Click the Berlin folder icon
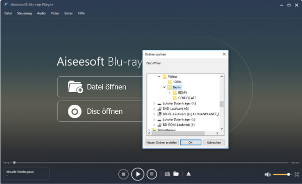Viewport: 302px width, 184px height. pos(170,87)
